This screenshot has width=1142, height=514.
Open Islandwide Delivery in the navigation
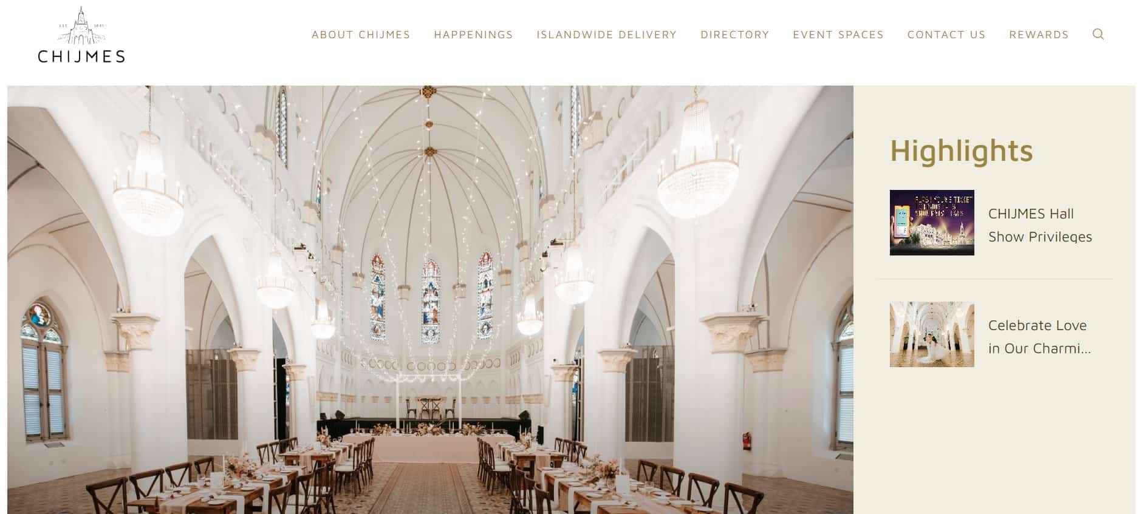[x=606, y=35]
